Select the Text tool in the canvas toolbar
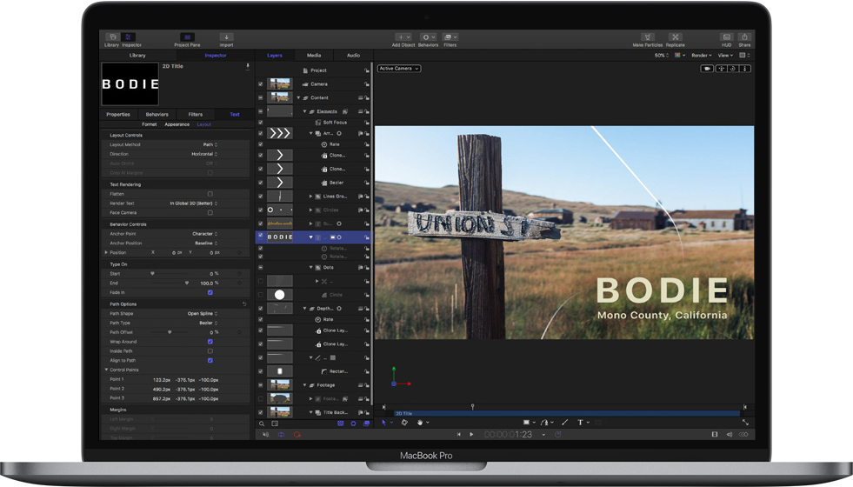Screen dimensions: 853x487 click(x=581, y=423)
